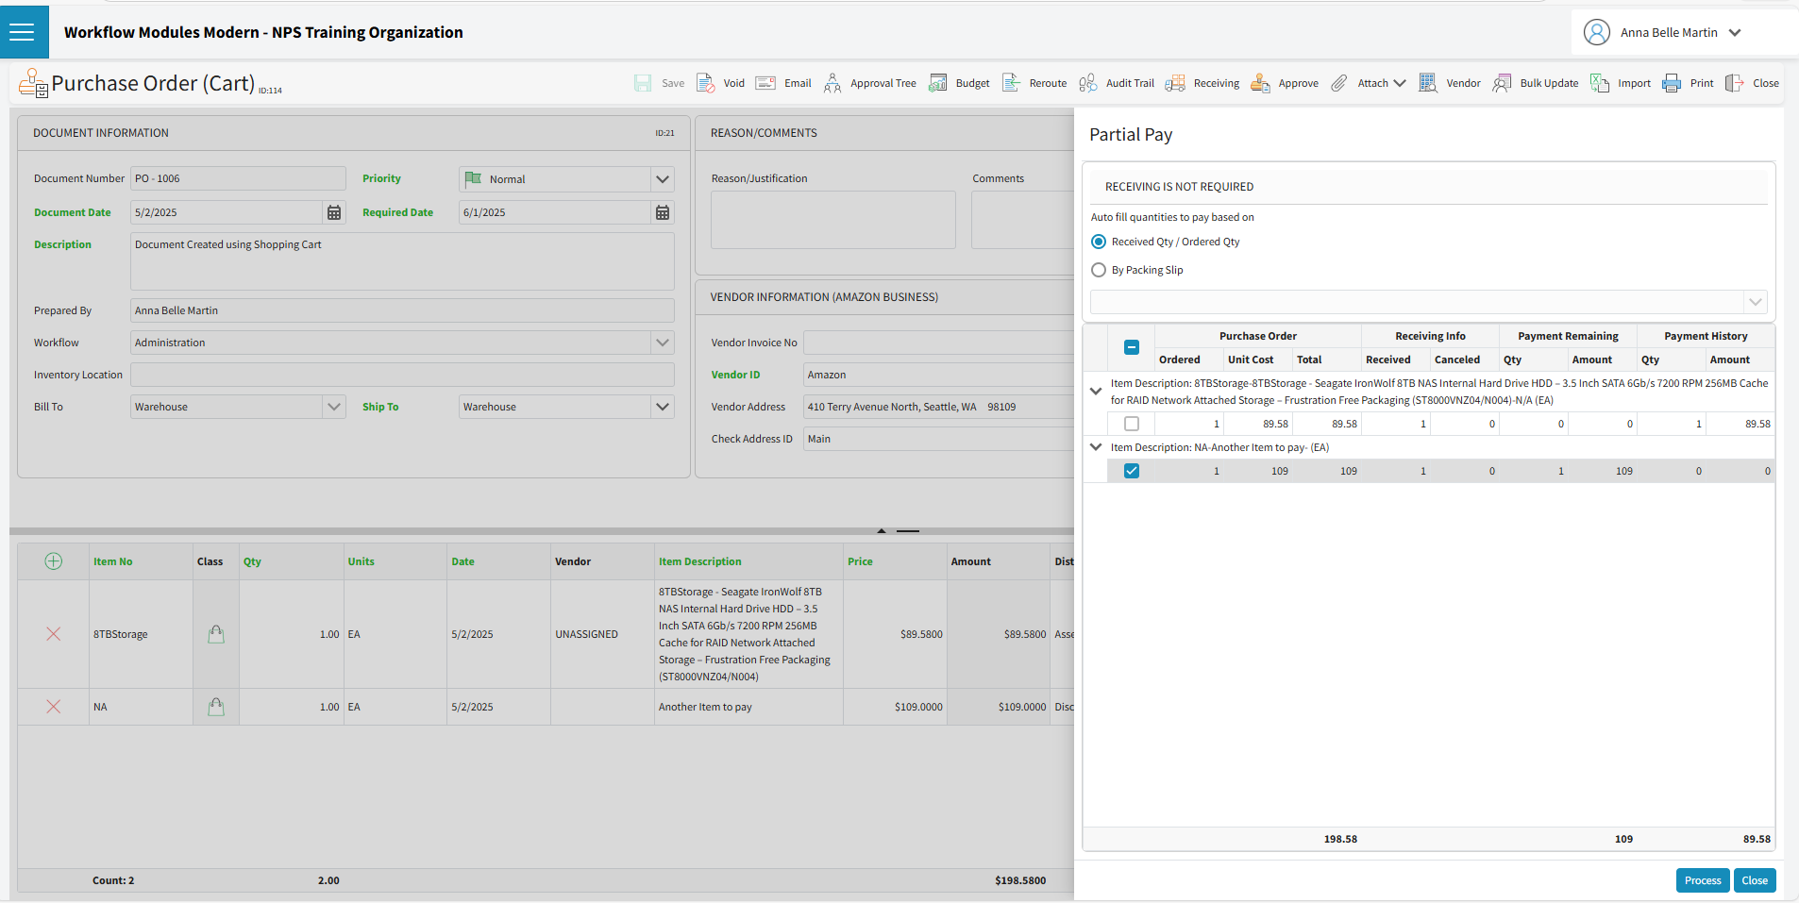Select the By Packing Slip radio option
Viewport: 1799px width, 903px height.
(1099, 270)
